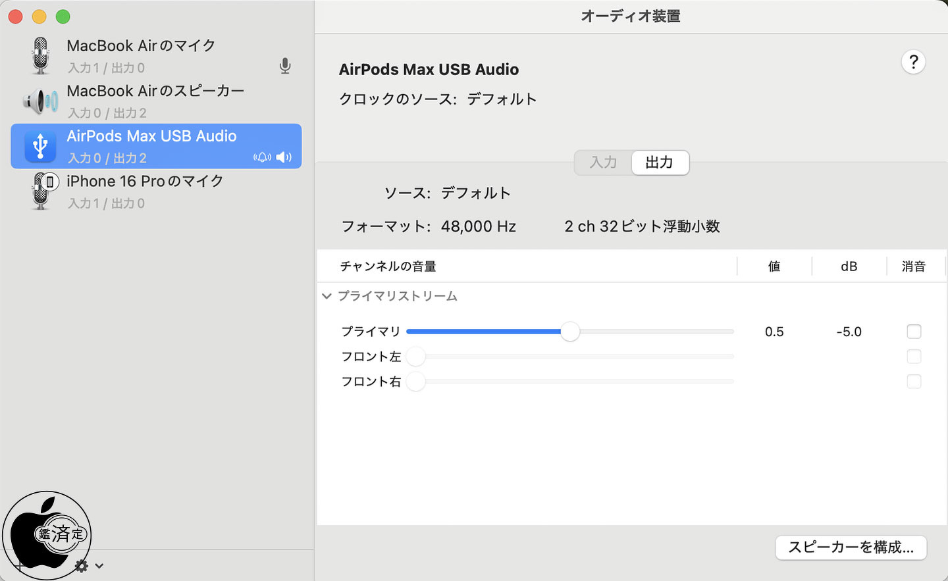Click dB column header
The height and width of the screenshot is (581, 948).
(x=849, y=266)
